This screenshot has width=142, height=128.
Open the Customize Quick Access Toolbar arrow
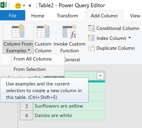click(x=30, y=6)
